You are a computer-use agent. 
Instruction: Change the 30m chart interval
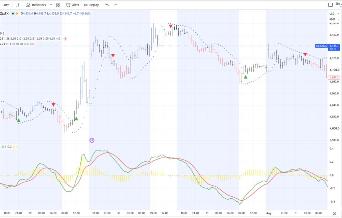[6, 5]
